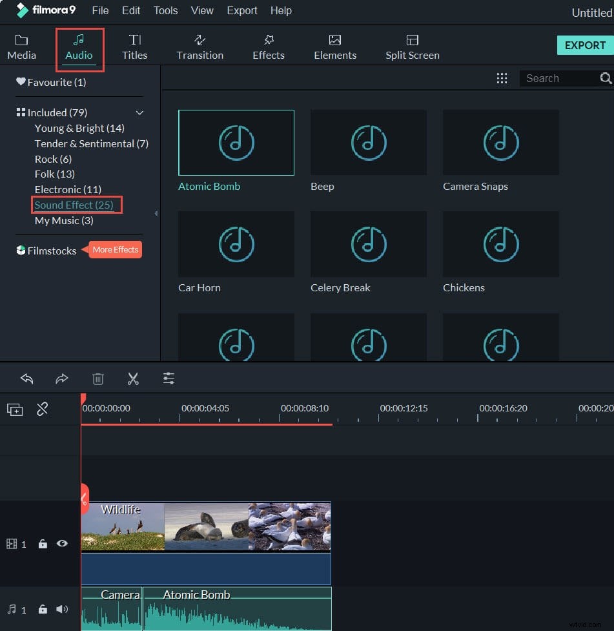This screenshot has width=614, height=631.
Task: Collapse the Included category with its chevron
Action: [x=139, y=112]
